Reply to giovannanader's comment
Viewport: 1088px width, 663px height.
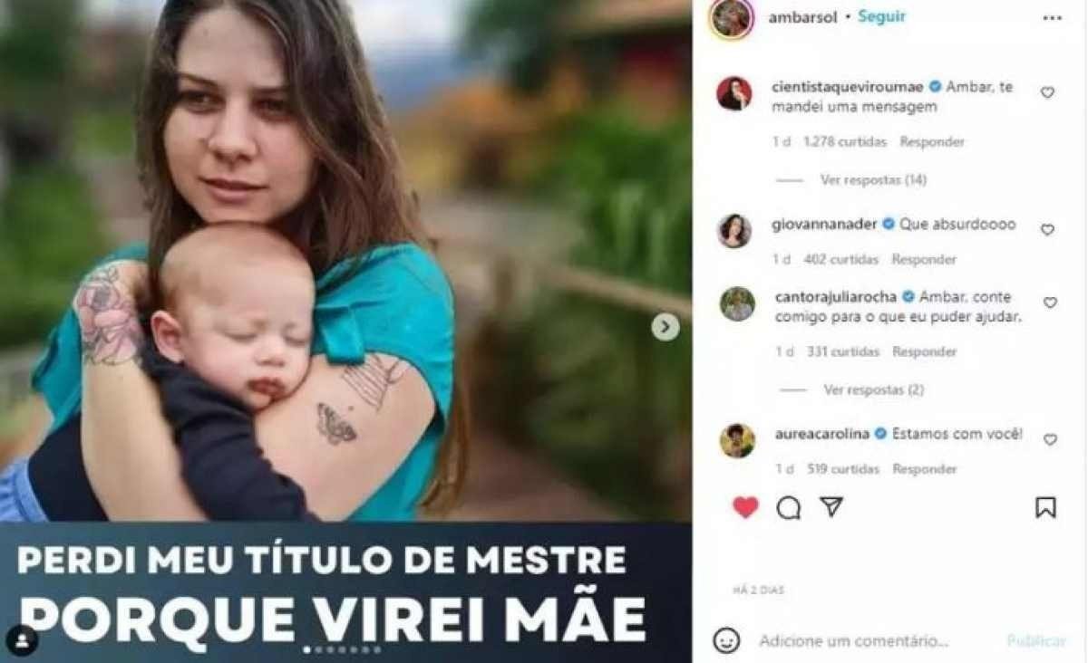pos(924,259)
